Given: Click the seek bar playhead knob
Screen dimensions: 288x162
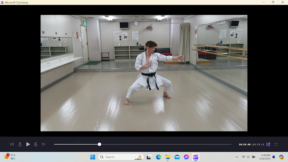Looking at the screenshot, I should click(x=99, y=144).
